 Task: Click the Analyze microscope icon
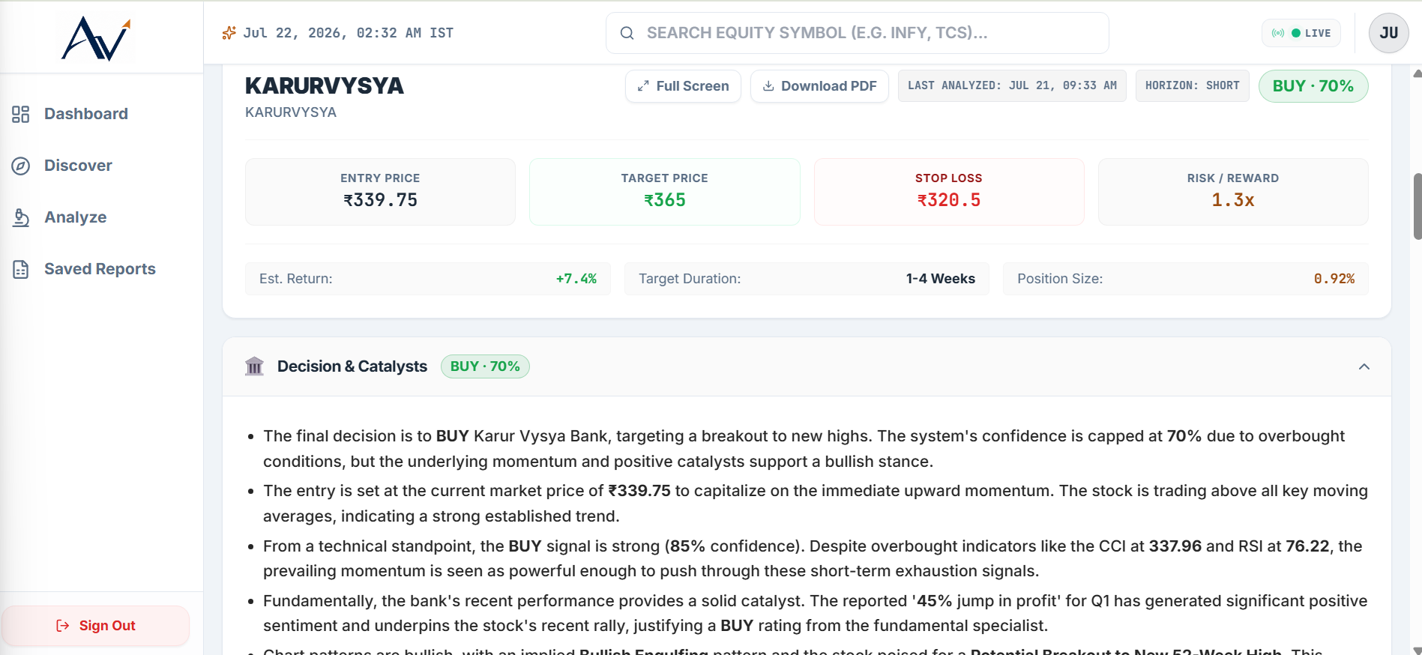21,217
